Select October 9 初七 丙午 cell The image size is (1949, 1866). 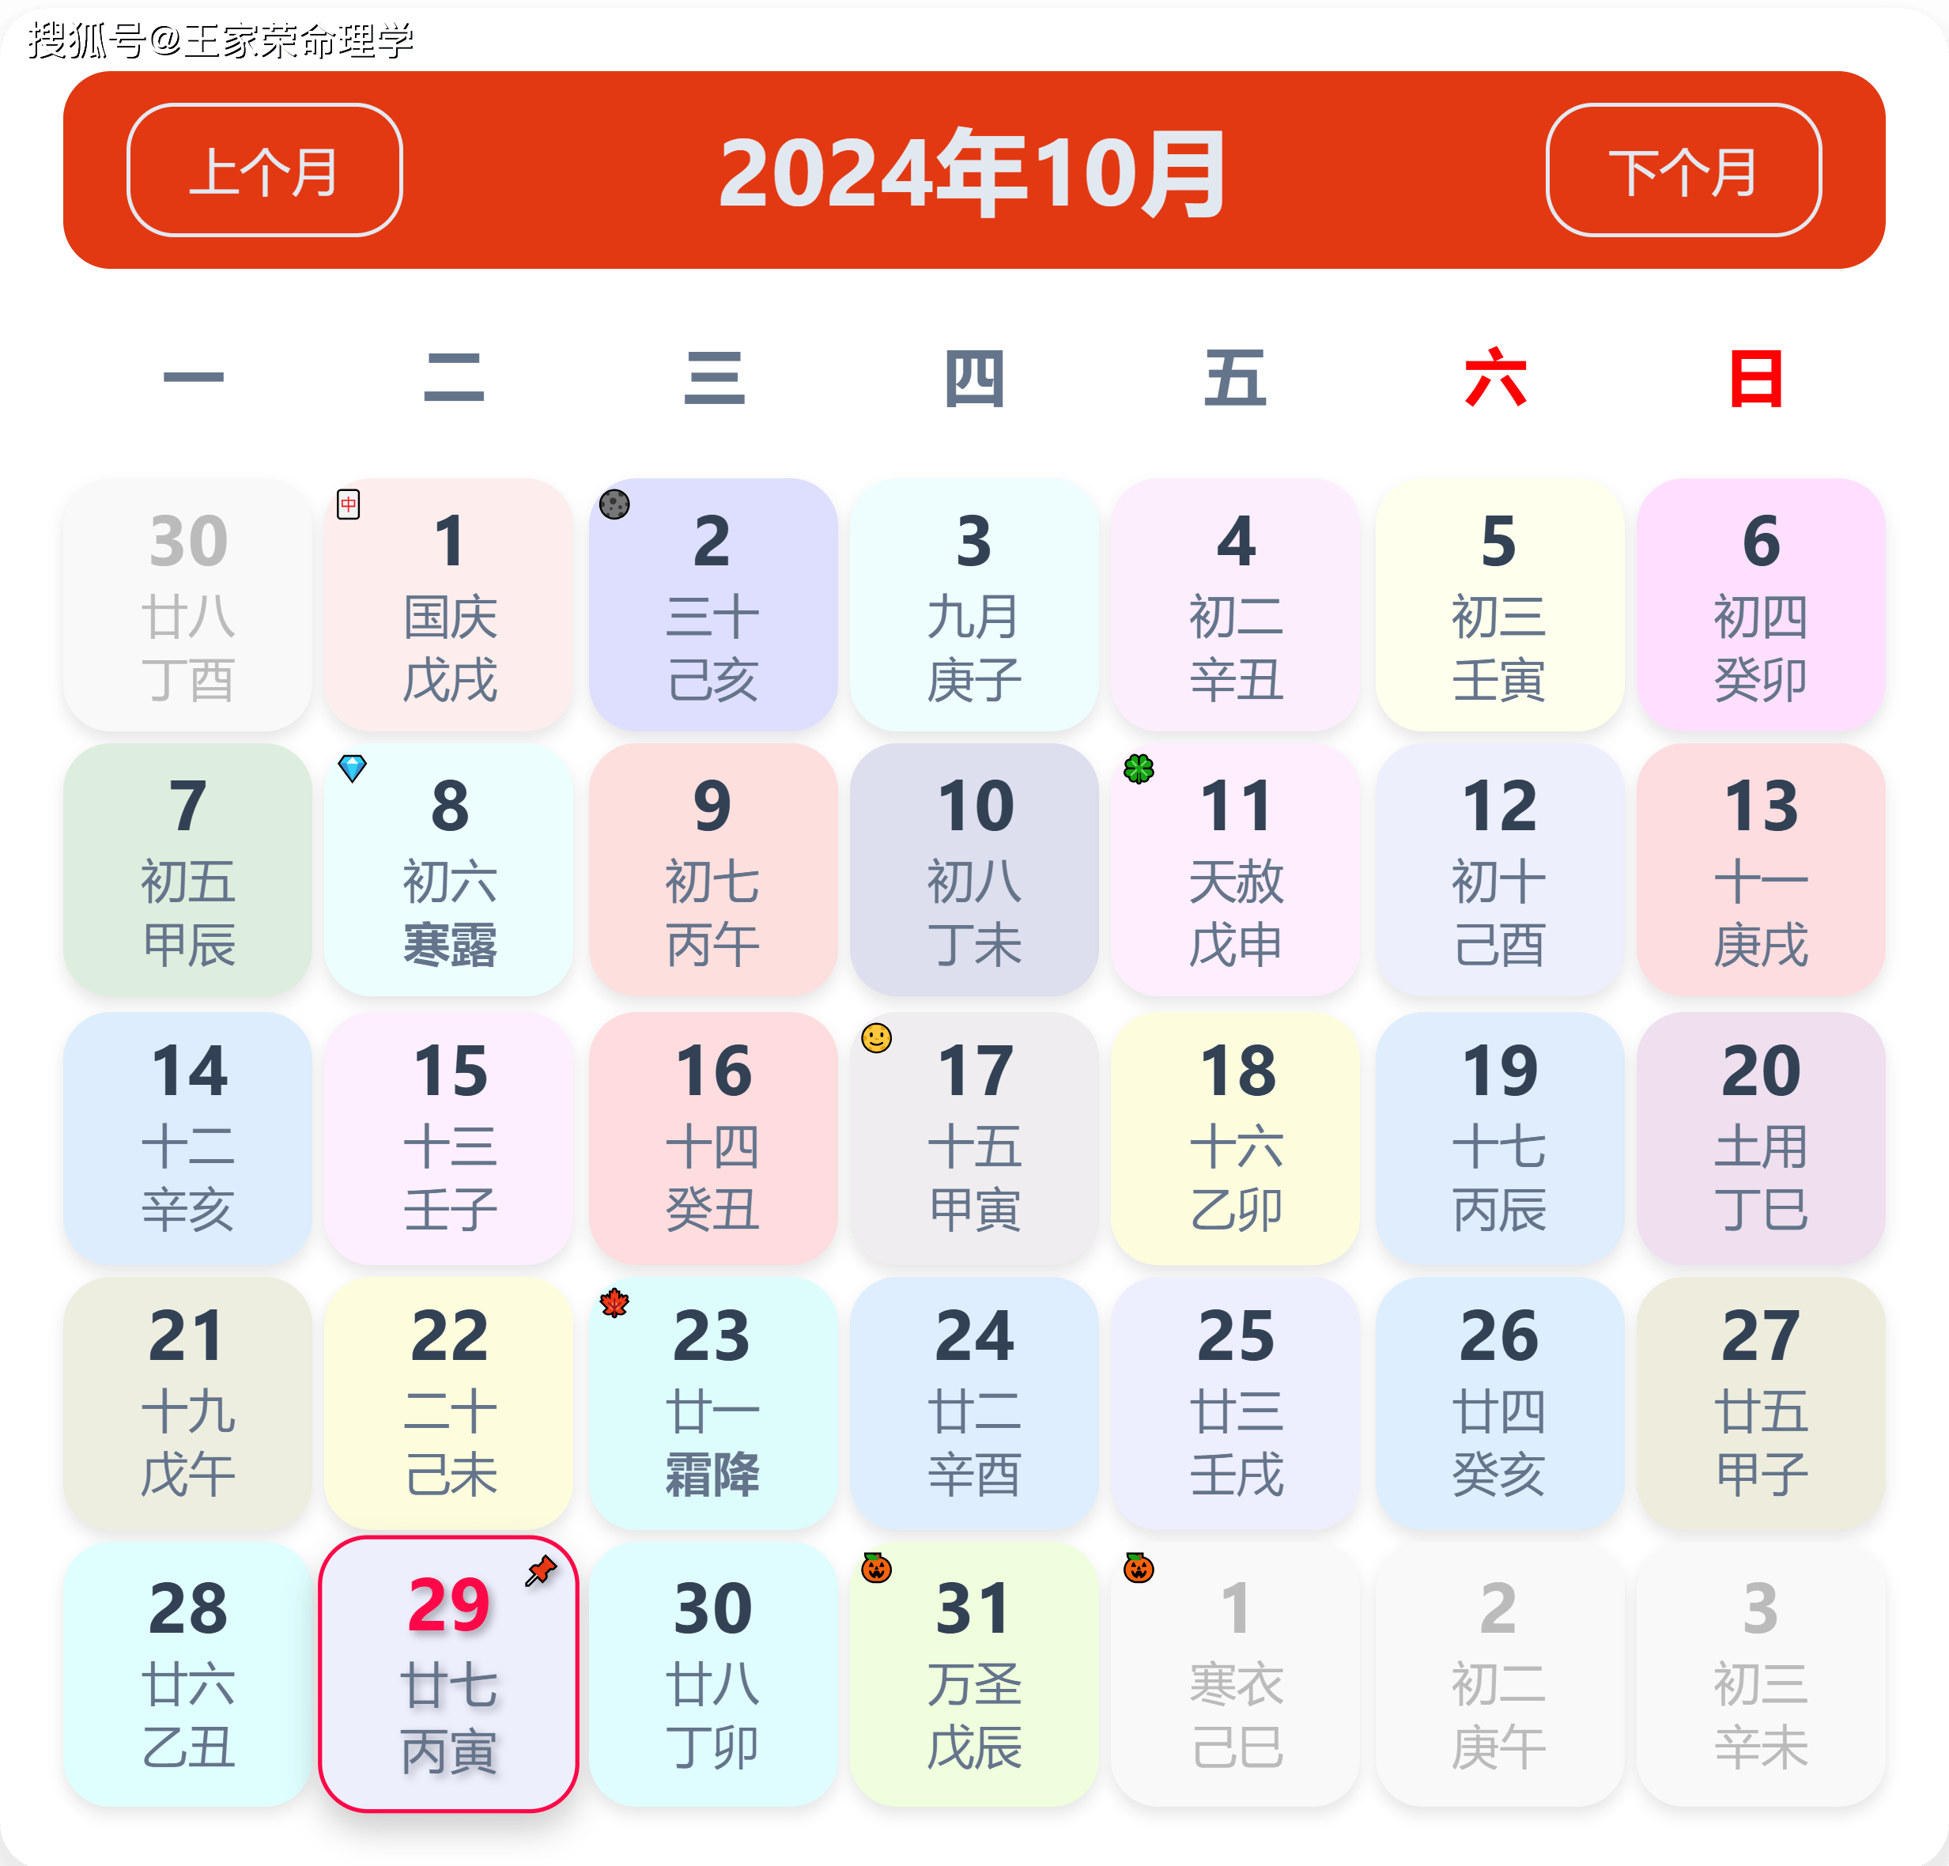pos(713,870)
